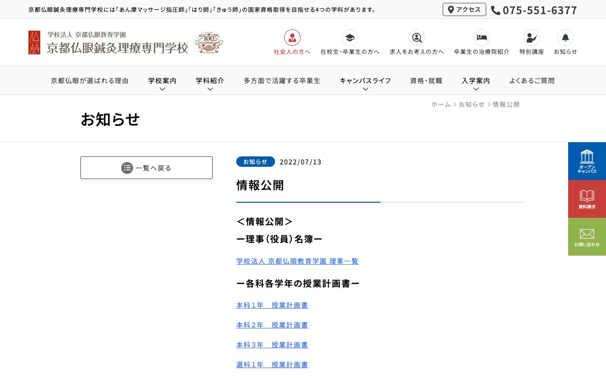Viewport: 606px width, 378px height.
Task: Expand the 入学案内 navigation dropdown
Action: click(476, 80)
